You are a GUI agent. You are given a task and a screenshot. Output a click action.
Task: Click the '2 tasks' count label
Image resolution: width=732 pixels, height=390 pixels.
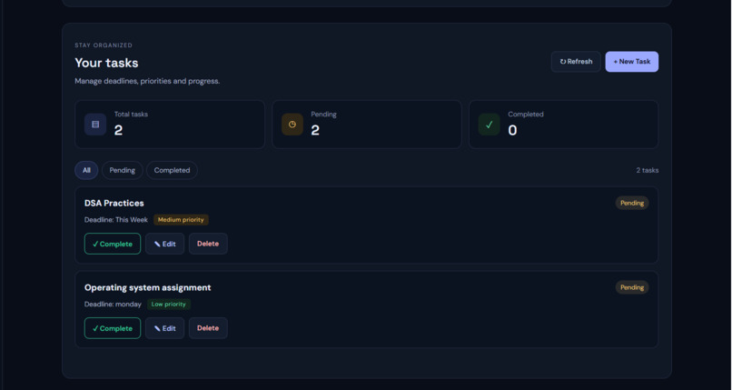click(x=647, y=171)
